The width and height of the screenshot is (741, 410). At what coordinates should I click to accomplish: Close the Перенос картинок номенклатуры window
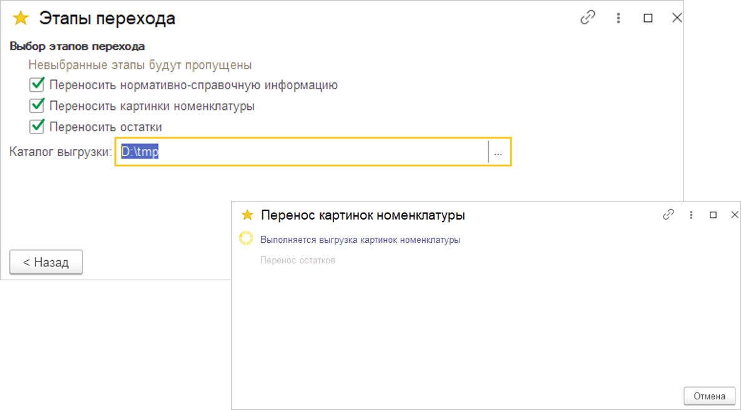click(734, 215)
